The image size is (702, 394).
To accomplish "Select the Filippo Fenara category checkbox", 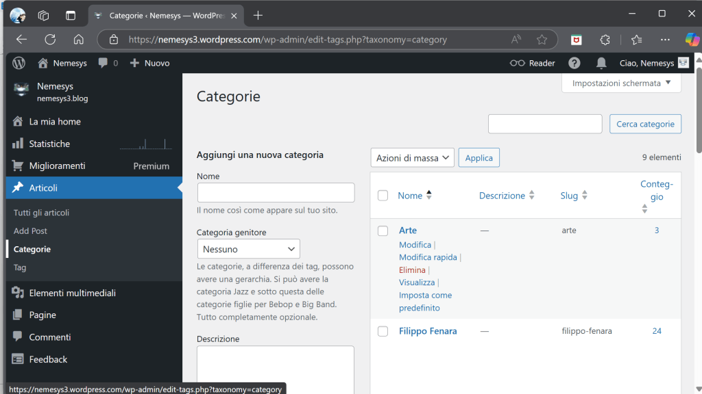I will [383, 332].
